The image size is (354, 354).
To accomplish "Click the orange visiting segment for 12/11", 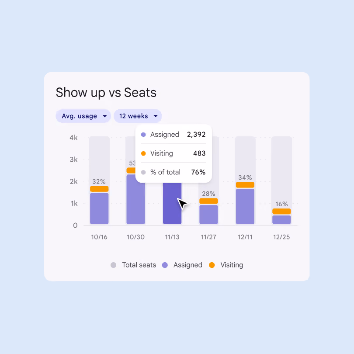I will point(245,185).
